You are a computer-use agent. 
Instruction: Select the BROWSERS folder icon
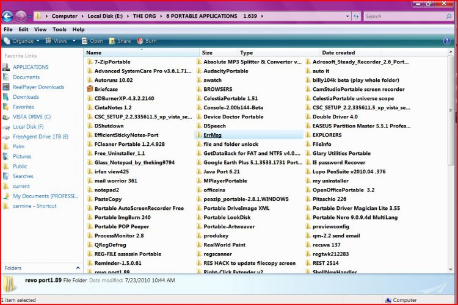point(199,89)
